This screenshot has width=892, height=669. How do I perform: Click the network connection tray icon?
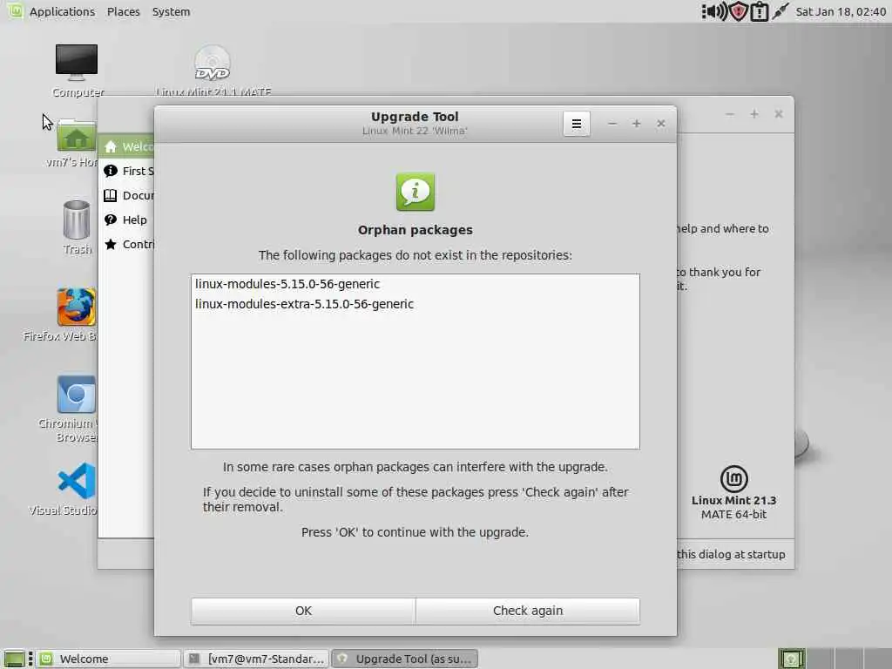click(x=780, y=11)
